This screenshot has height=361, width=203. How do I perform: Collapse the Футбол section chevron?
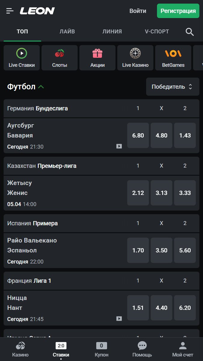pos(41,87)
